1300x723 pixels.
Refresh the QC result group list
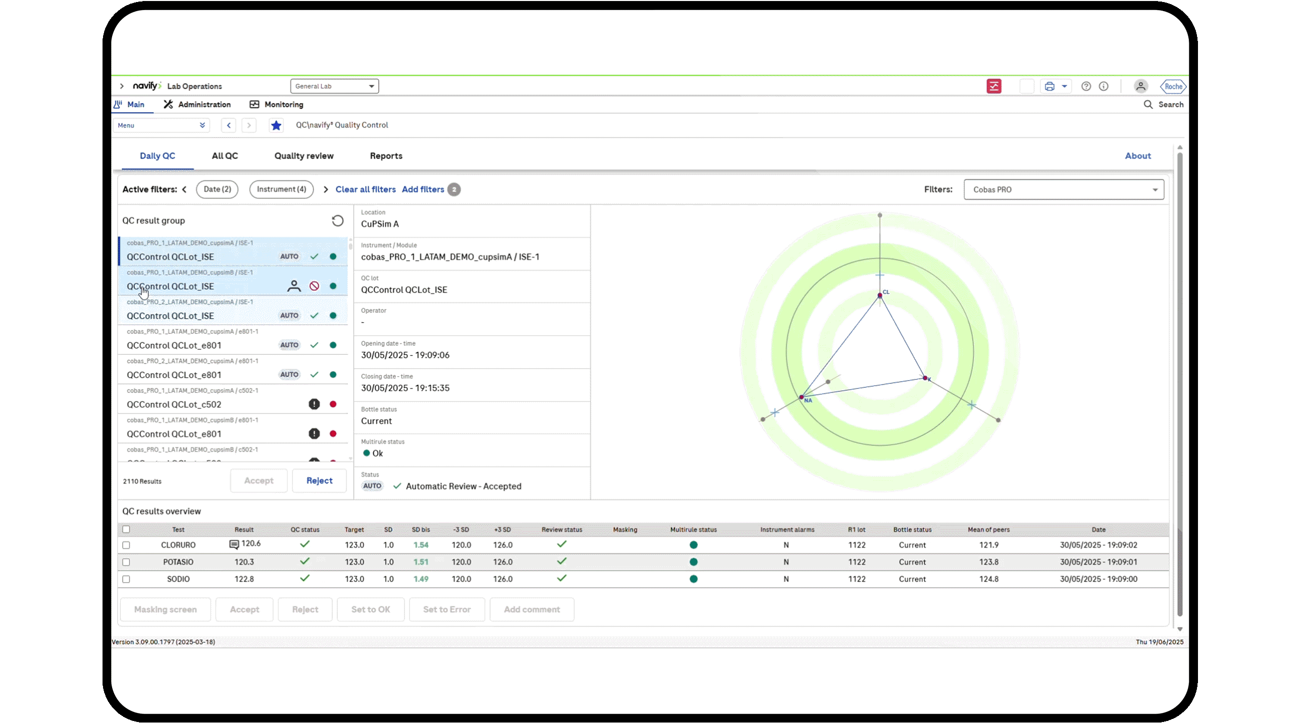337,221
